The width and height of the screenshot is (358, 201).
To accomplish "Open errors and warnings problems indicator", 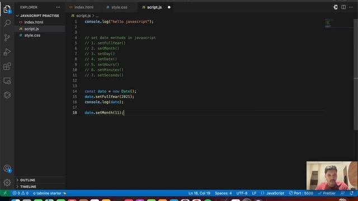I will 21,193.
